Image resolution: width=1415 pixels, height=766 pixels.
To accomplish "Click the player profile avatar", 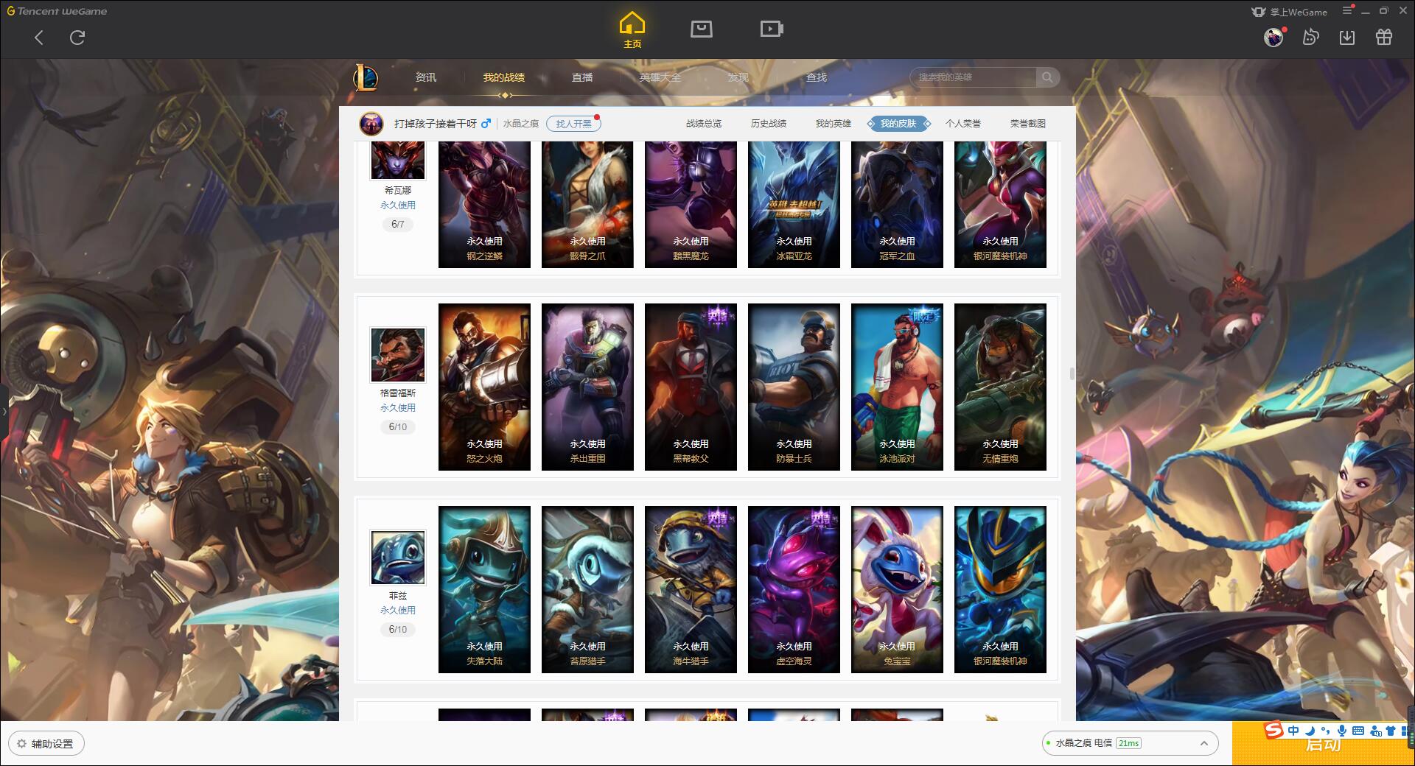I will pos(371,124).
